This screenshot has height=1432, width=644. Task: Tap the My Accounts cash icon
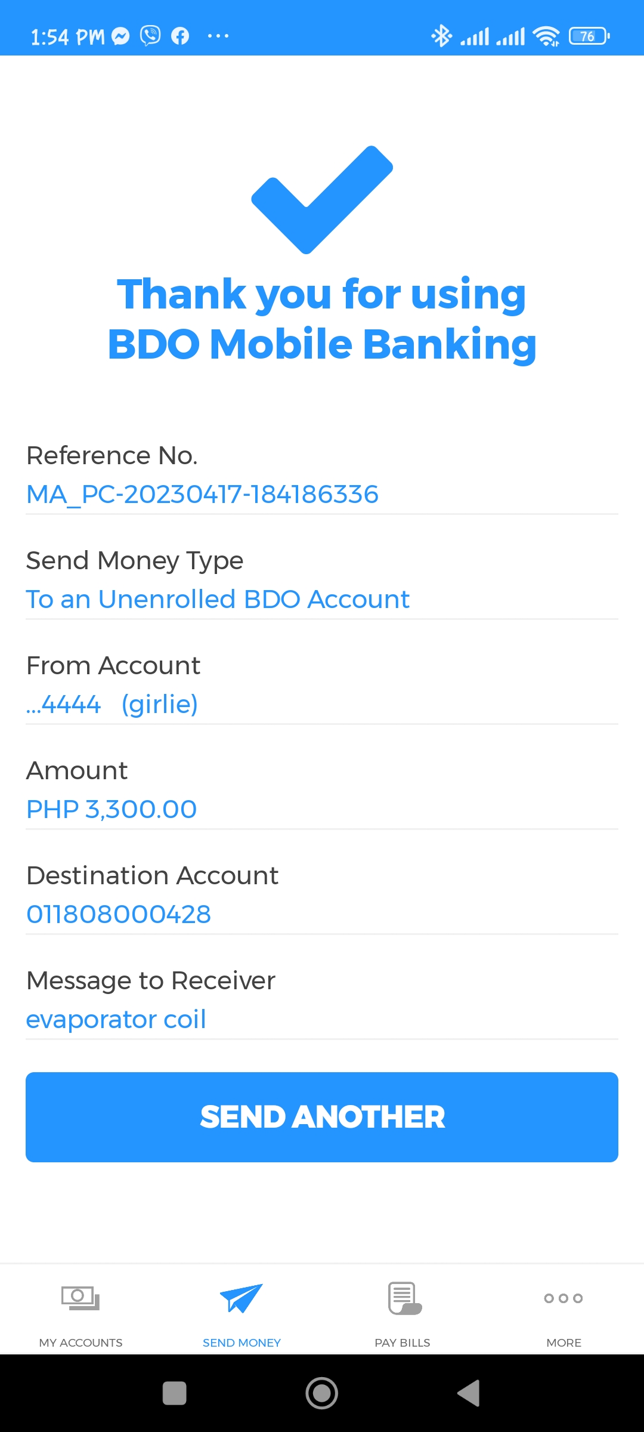click(80, 1298)
